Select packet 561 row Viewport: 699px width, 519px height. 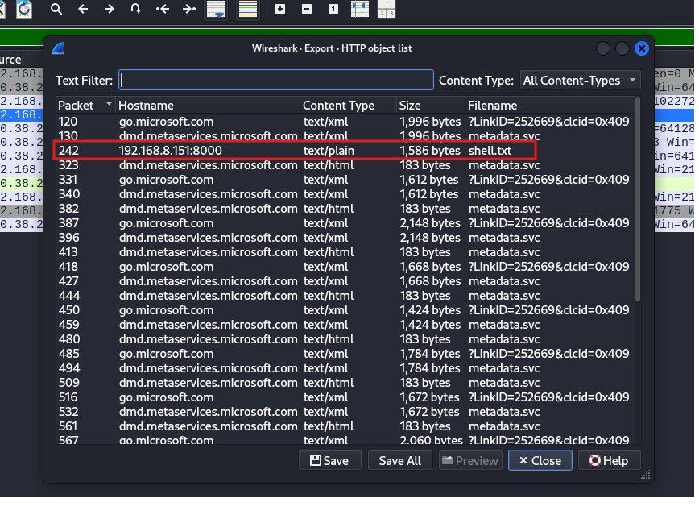pyautogui.click(x=344, y=426)
